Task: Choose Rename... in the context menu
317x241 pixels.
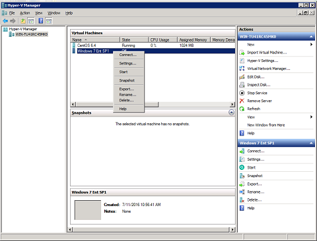Action: point(129,95)
